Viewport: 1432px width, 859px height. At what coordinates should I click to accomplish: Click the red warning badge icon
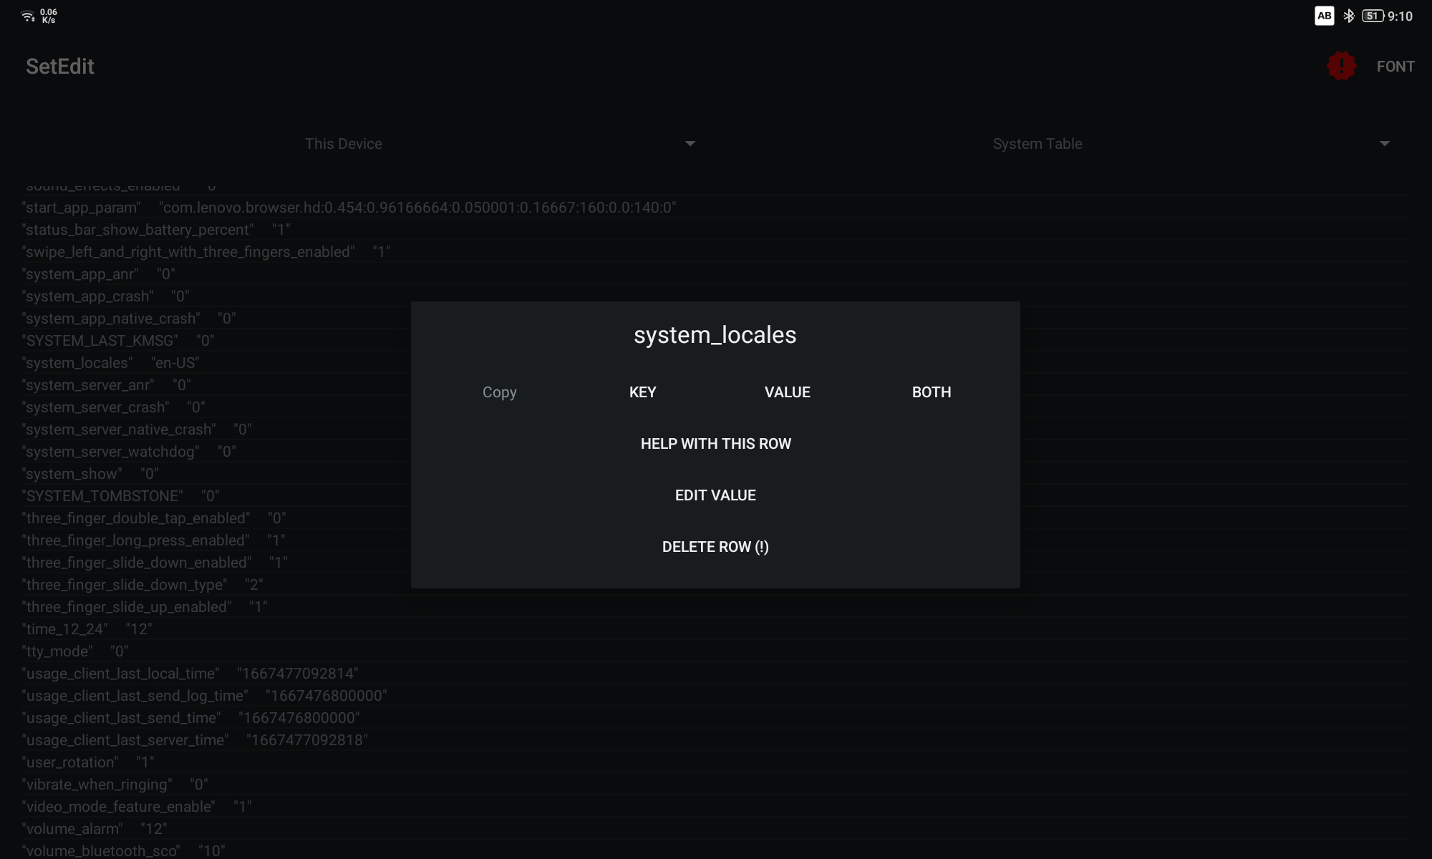pyautogui.click(x=1341, y=66)
